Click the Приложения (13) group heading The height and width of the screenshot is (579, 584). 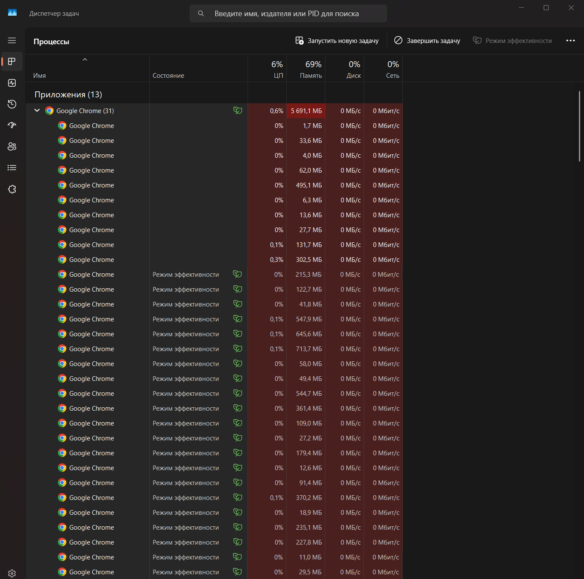click(68, 95)
